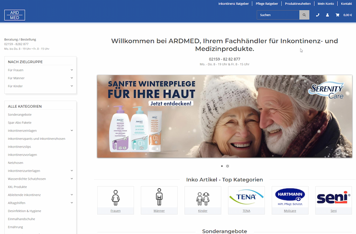The width and height of the screenshot is (356, 234).
Task: Click the ALLE KATEGORIEN heading
Action: [25, 106]
